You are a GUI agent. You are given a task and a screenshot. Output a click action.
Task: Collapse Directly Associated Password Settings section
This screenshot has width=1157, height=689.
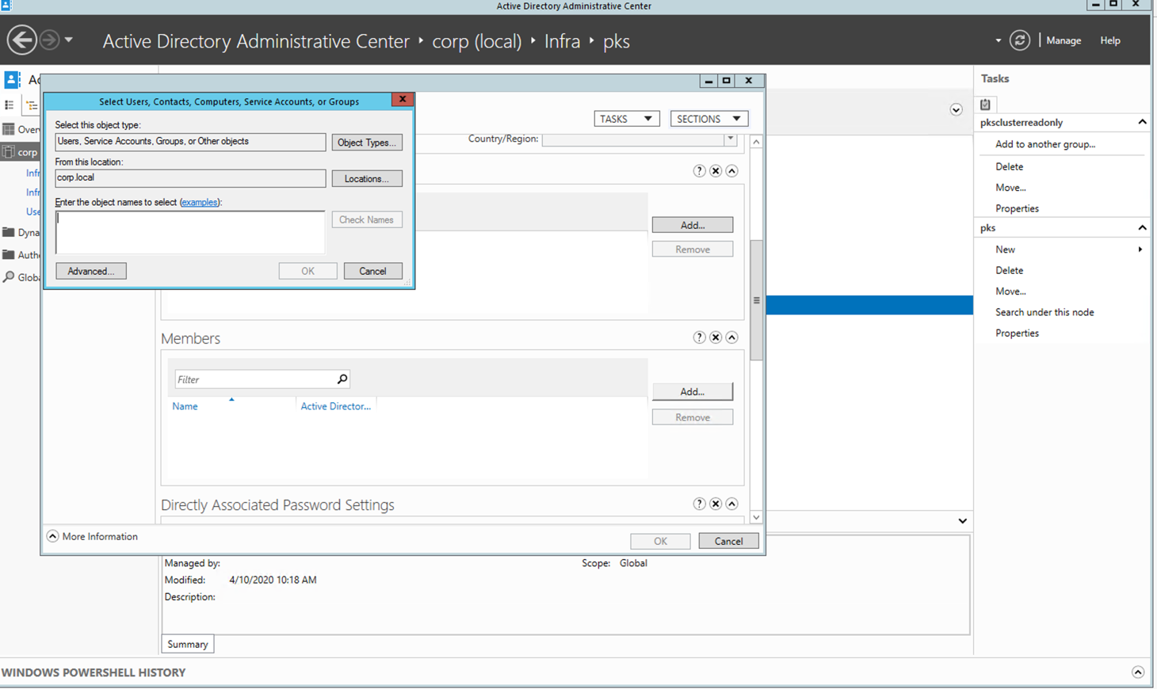coord(731,504)
